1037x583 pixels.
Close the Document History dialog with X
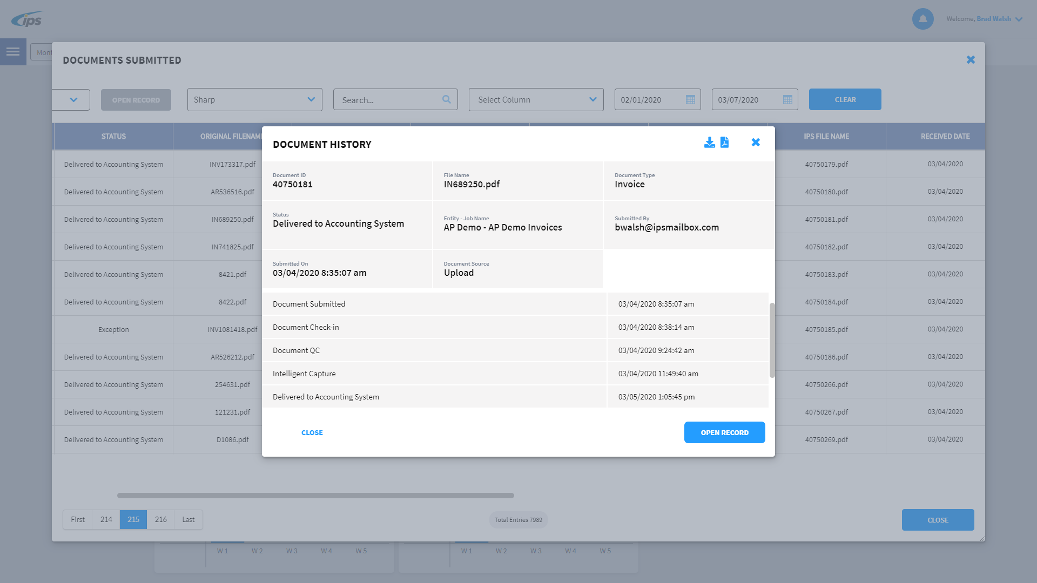[x=756, y=143]
